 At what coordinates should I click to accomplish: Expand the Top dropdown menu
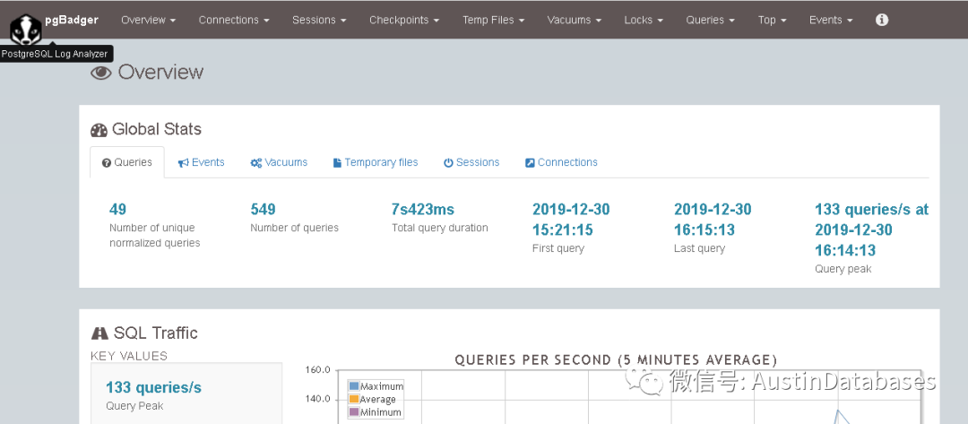(773, 20)
